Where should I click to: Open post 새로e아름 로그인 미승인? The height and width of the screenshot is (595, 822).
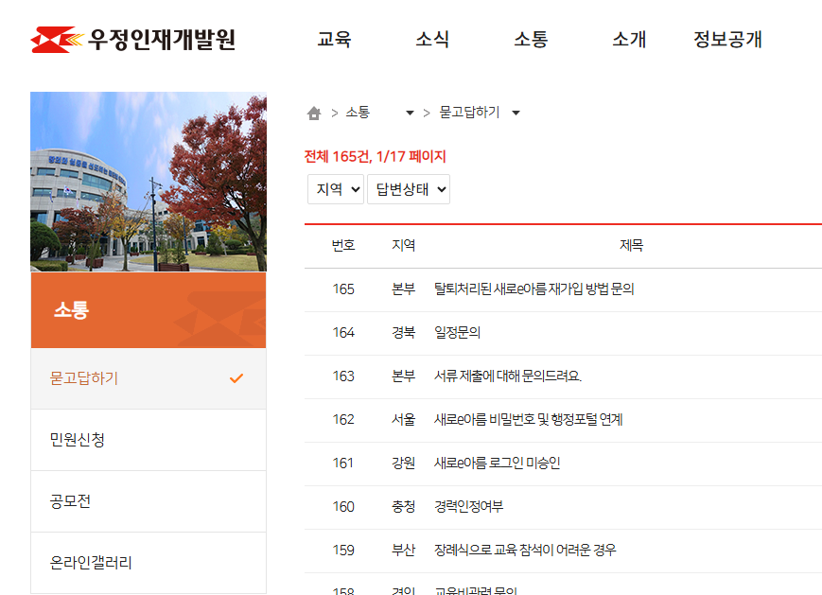point(497,463)
